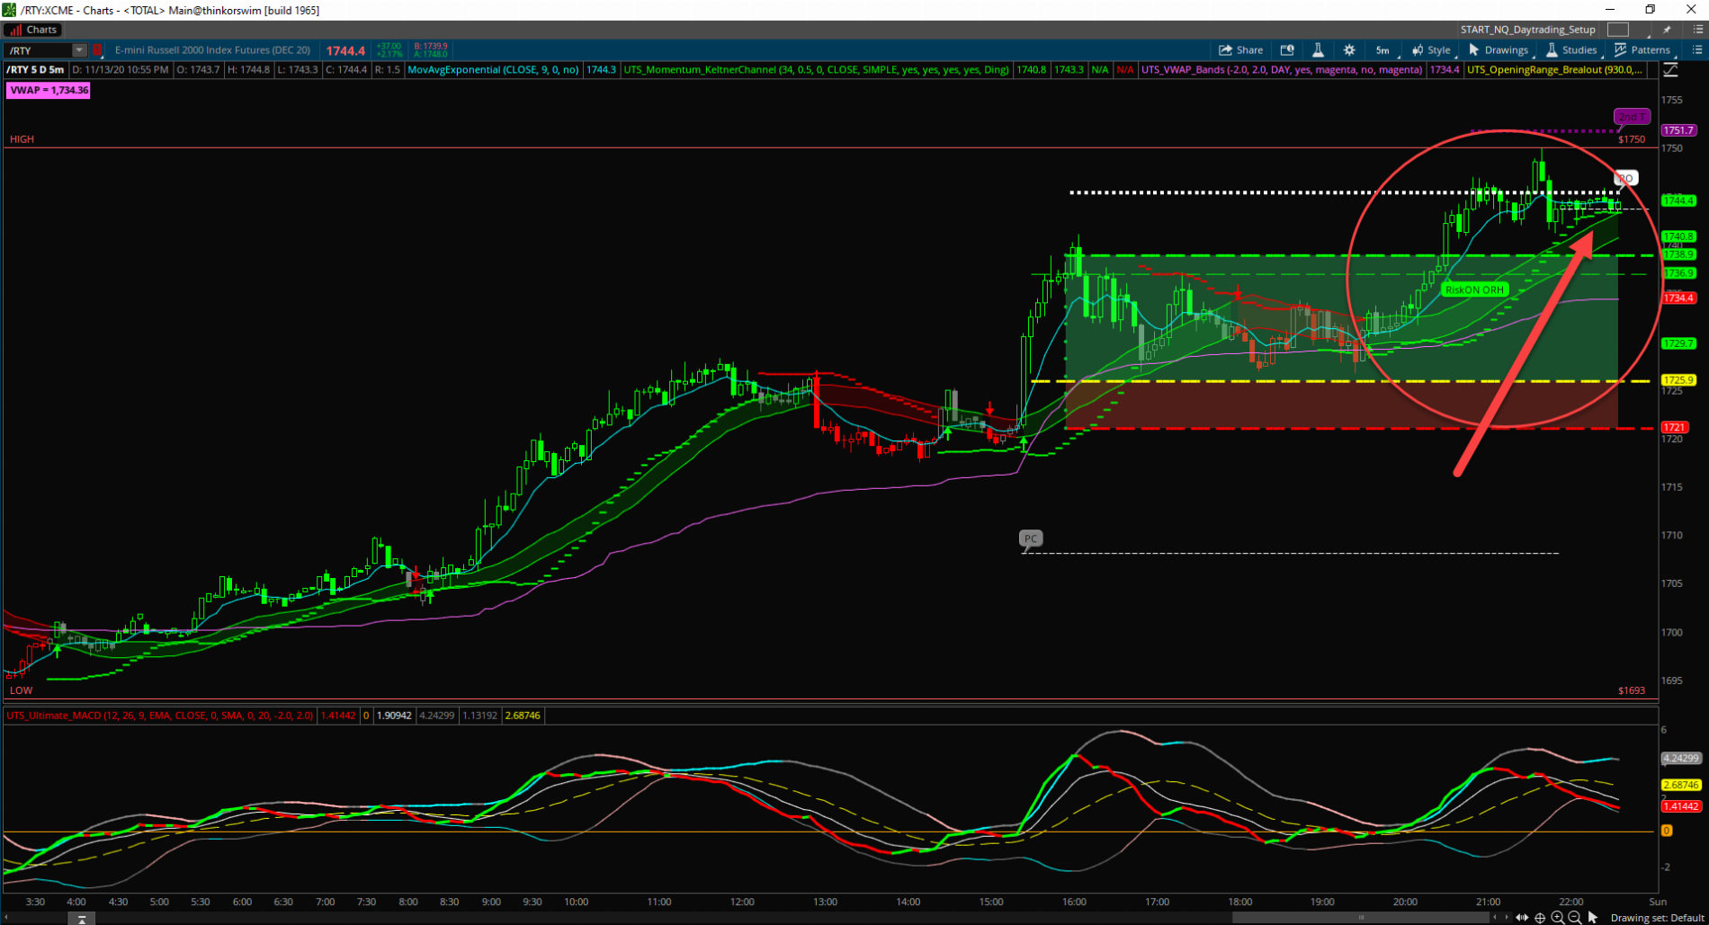Open the 5m timeframe selector

tap(1382, 50)
